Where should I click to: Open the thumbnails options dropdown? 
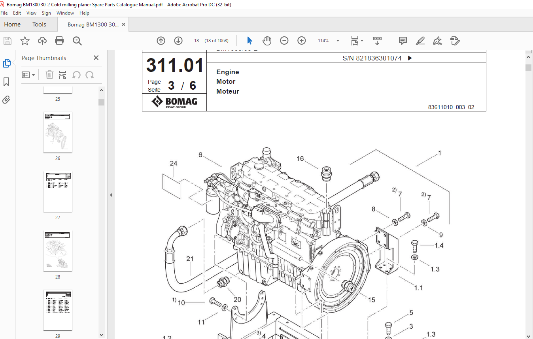click(28, 75)
